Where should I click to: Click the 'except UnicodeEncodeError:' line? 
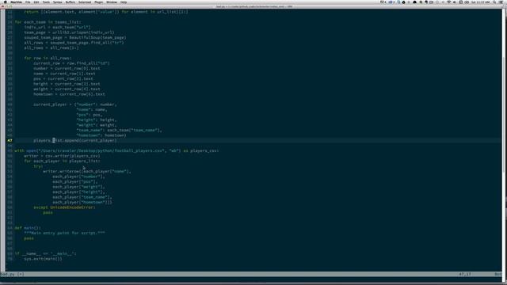[64, 207]
